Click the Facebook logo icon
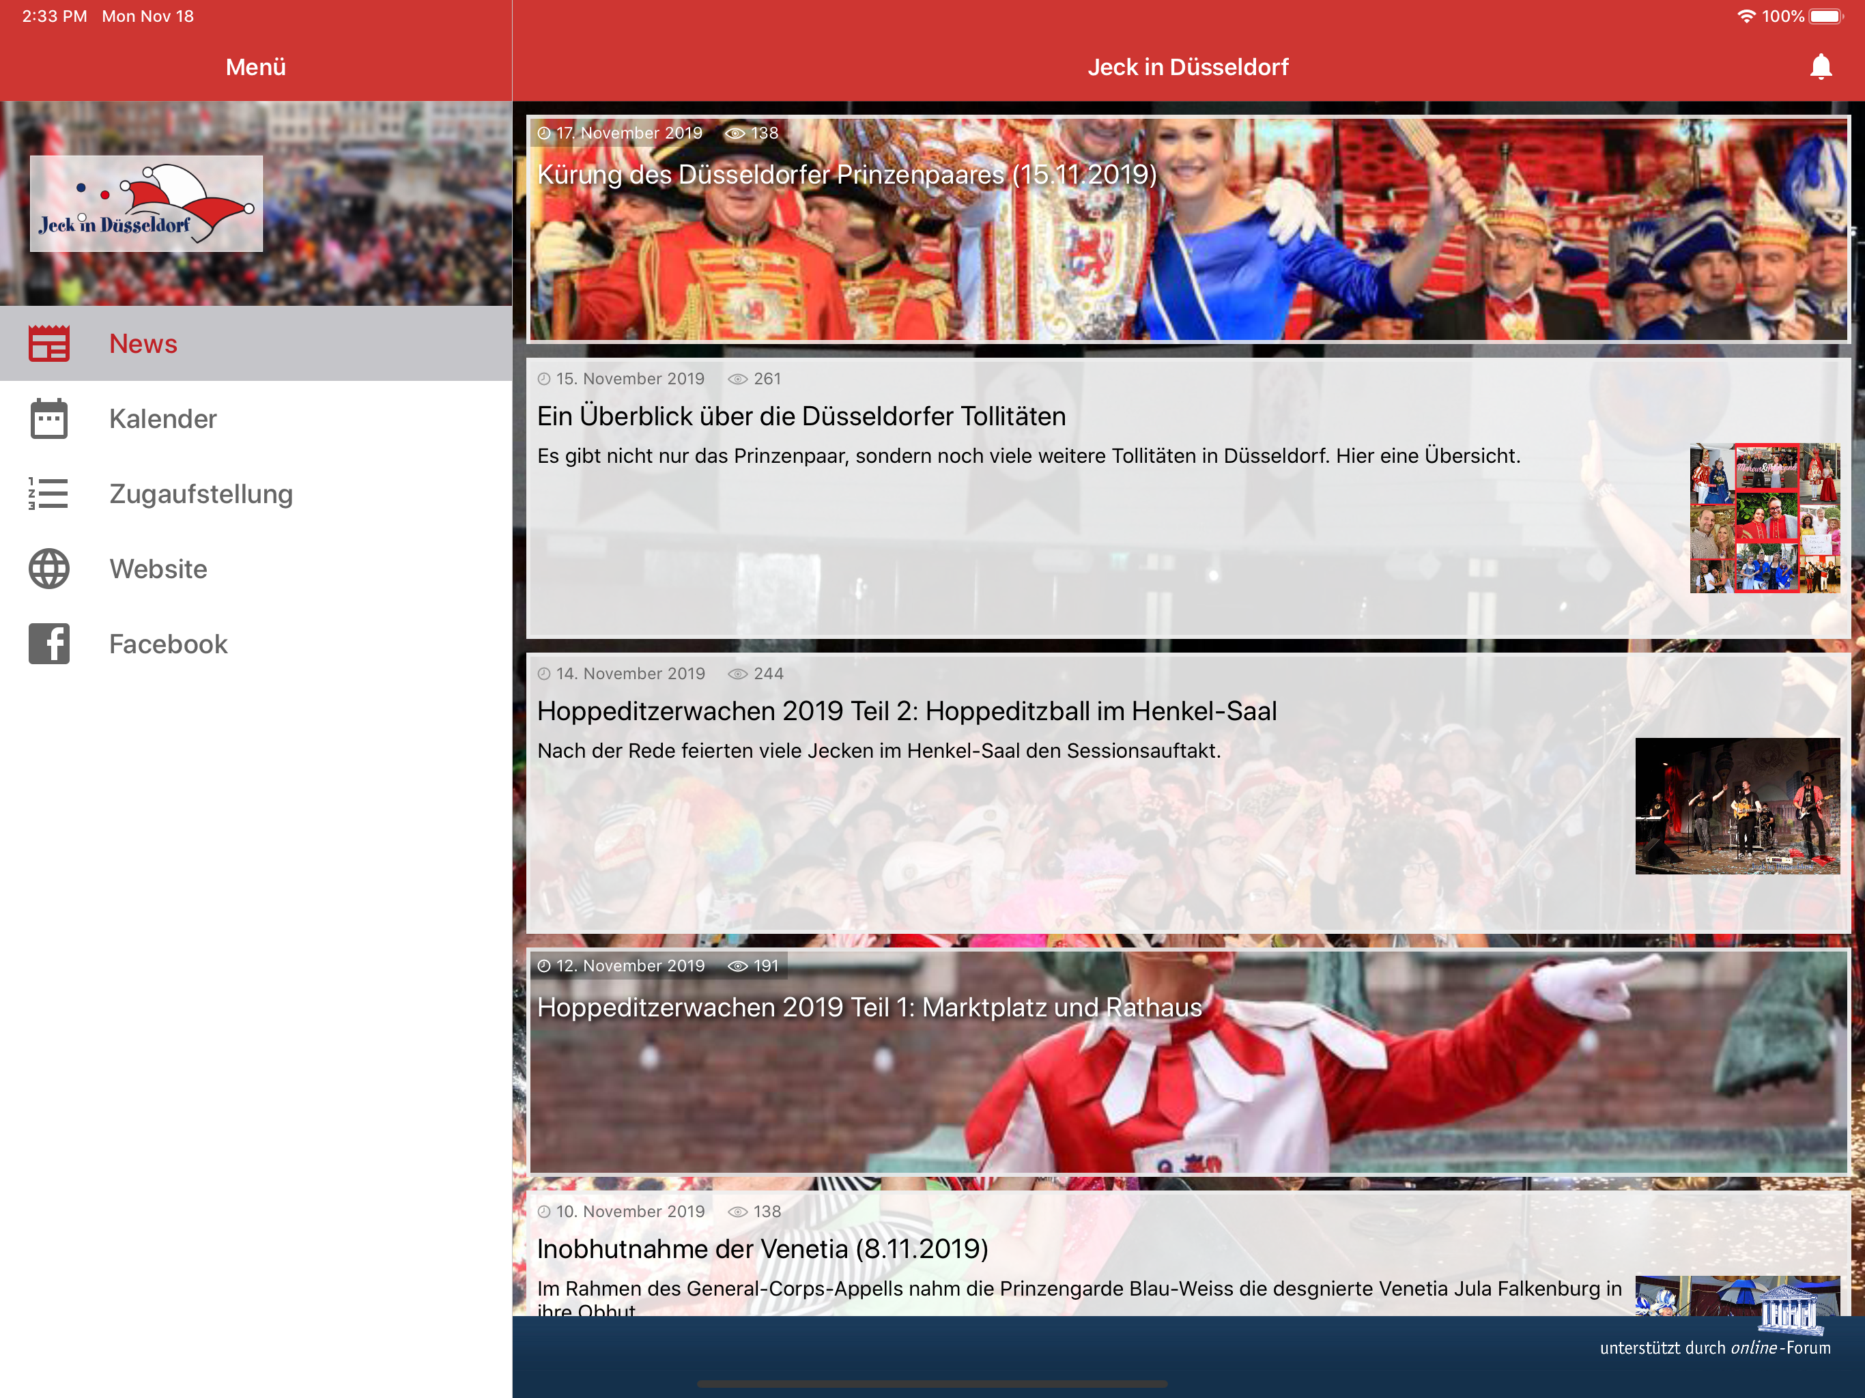Image resolution: width=1865 pixels, height=1398 pixels. [49, 643]
